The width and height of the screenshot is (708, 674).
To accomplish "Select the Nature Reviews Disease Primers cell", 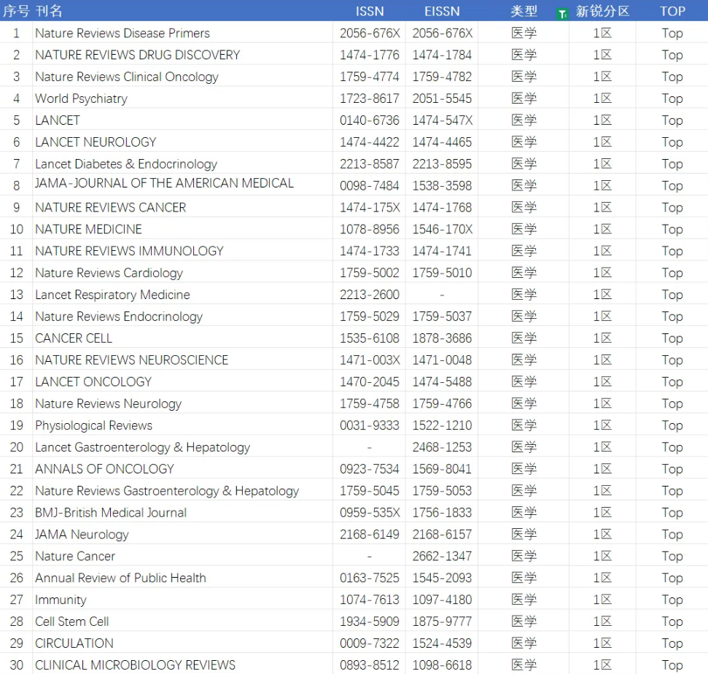I will pos(122,33).
